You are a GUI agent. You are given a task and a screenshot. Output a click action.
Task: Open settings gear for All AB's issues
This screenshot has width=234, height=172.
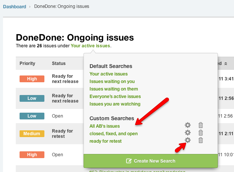tap(188, 125)
